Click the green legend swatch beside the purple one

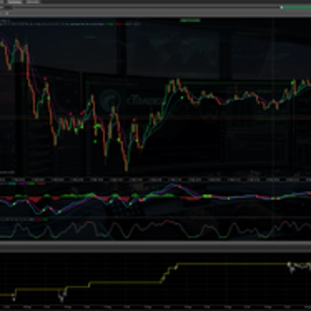coord(31,183)
